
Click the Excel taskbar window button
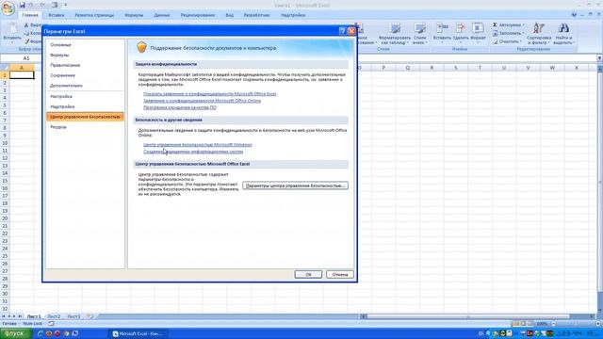point(138,333)
